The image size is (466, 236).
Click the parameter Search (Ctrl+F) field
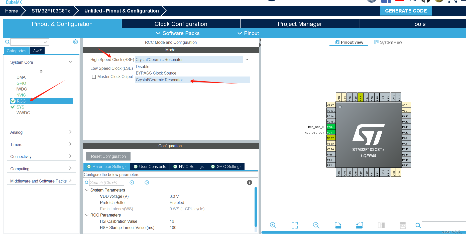[107, 182]
